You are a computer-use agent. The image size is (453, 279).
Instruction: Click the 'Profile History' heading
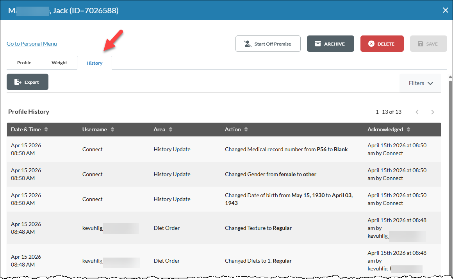pyautogui.click(x=29, y=111)
